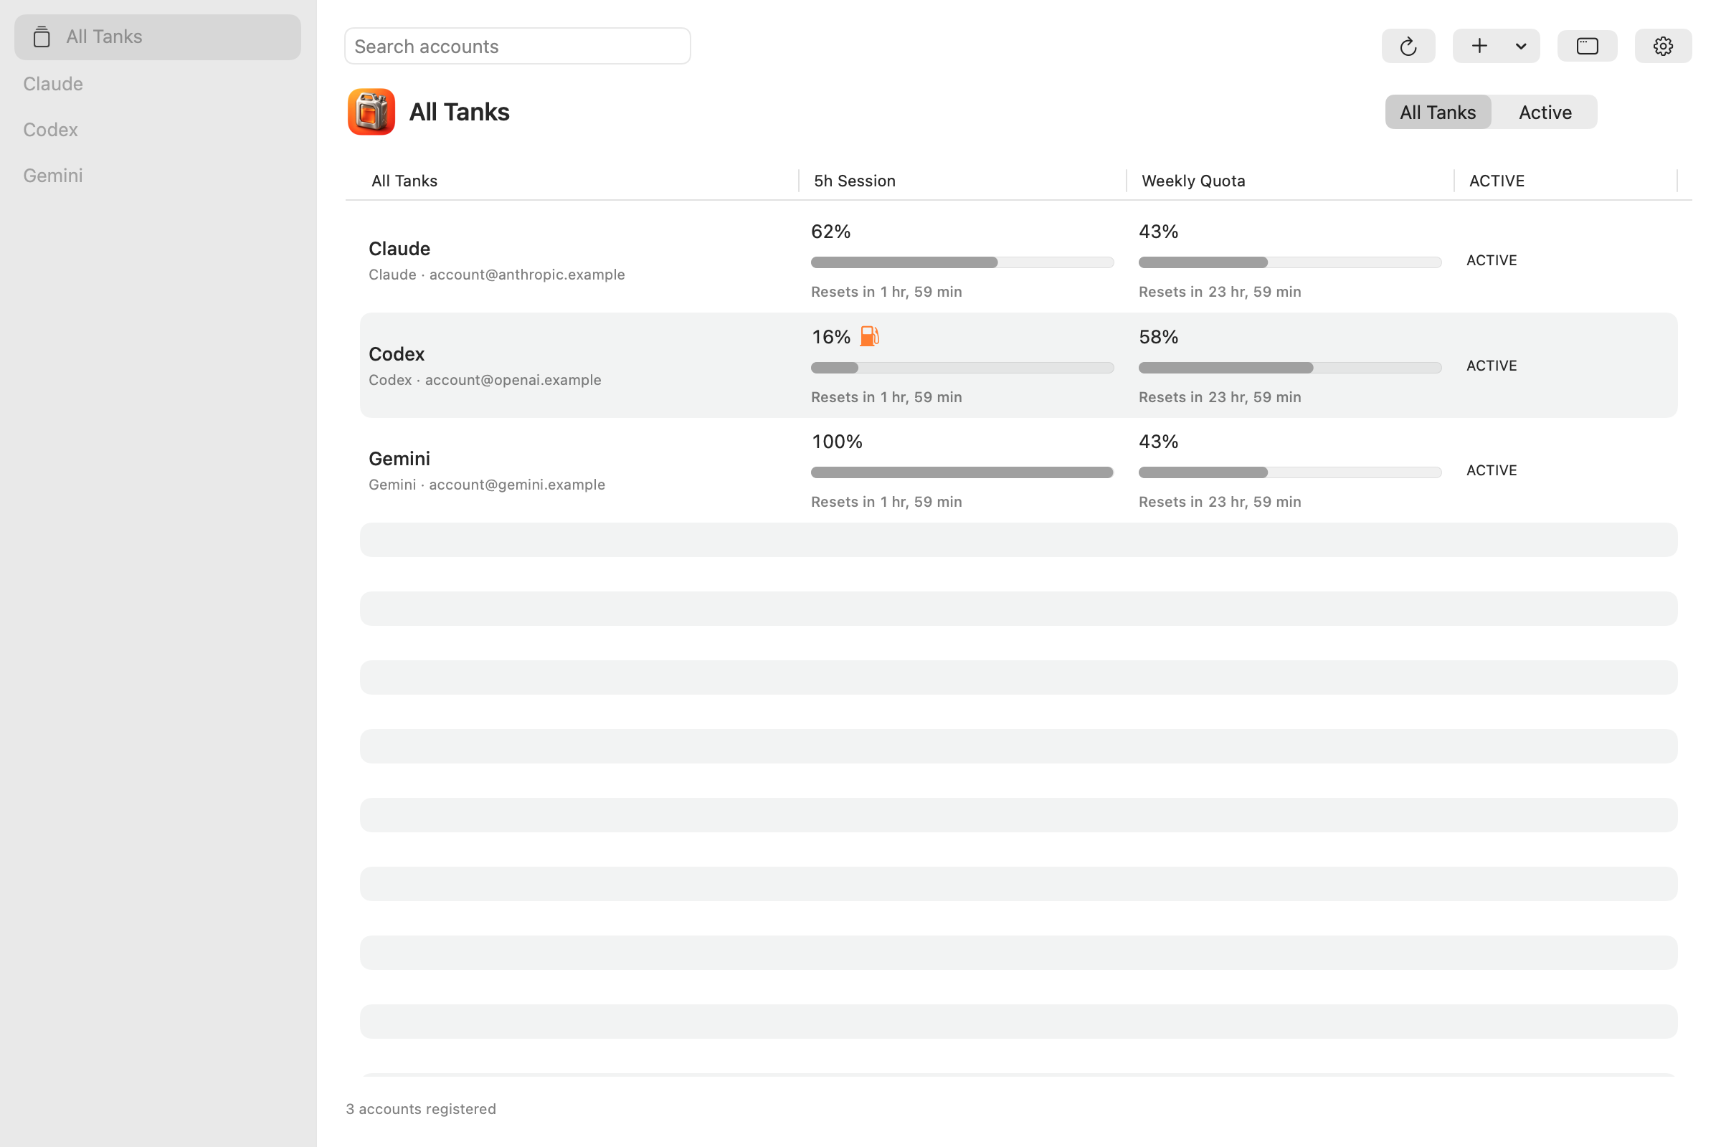Screen dimensions: 1721x1147
Task: Click Claude's 5h session progress bar
Action: 962,262
